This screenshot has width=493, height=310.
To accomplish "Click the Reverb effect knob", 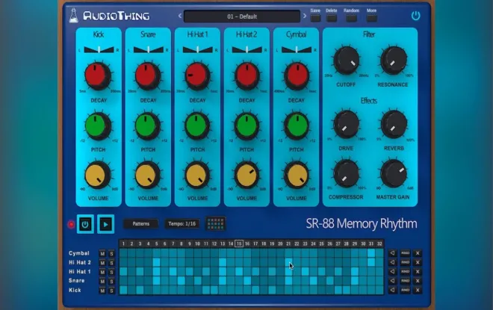I will pos(394,125).
